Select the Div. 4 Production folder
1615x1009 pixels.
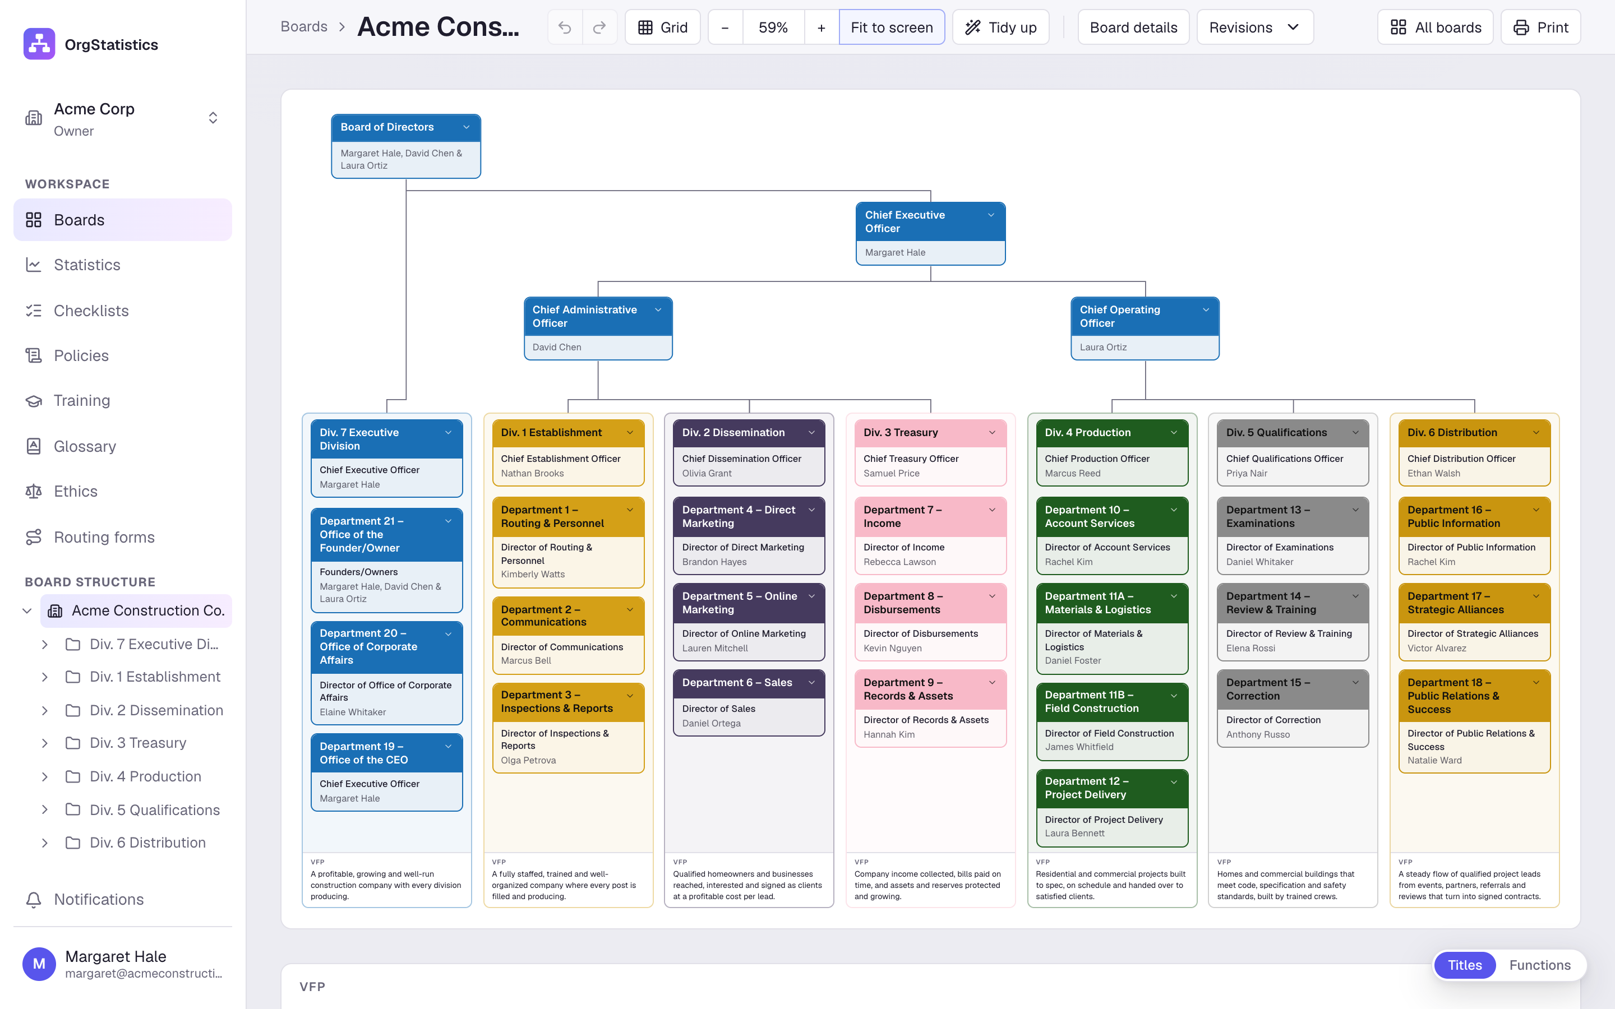pyautogui.click(x=145, y=776)
